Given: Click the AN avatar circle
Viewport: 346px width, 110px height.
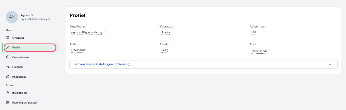Looking at the screenshot, I should (12, 17).
